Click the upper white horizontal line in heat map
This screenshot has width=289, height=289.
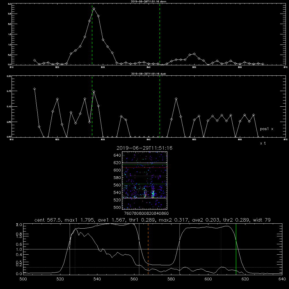click(144, 163)
